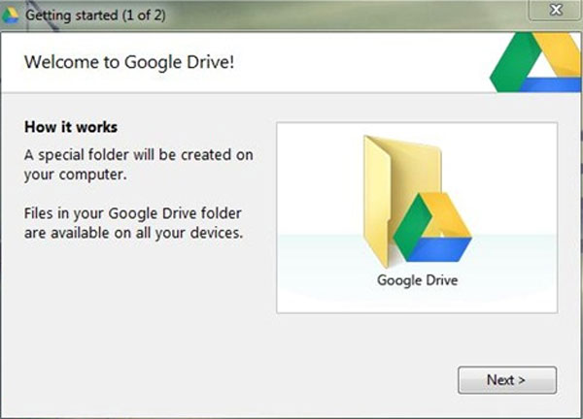Image resolution: width=583 pixels, height=419 pixels.
Task: Click the 'Welcome to Google Drive!' heading
Action: (x=129, y=62)
